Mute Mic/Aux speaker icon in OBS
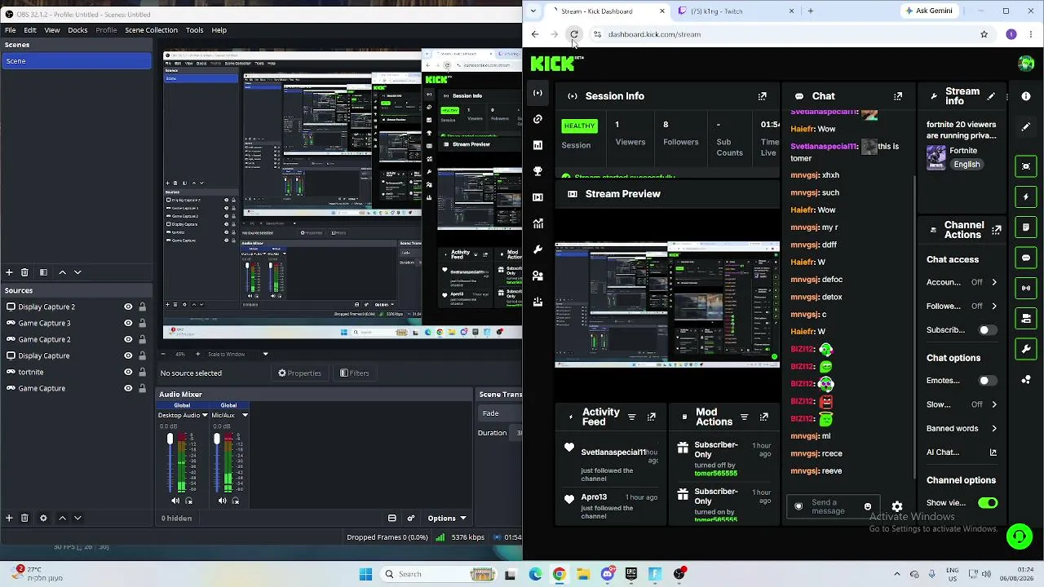Image resolution: width=1044 pixels, height=587 pixels. 222,501
